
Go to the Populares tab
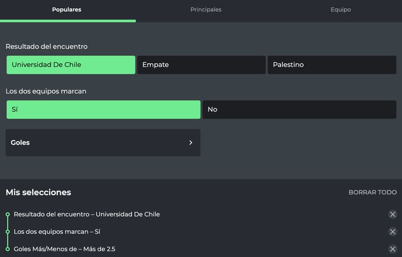pos(66,10)
